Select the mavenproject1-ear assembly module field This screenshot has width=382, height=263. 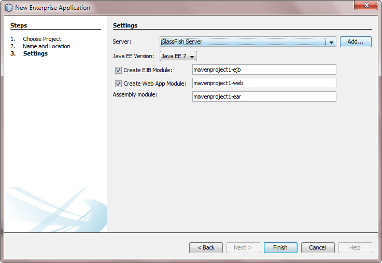click(264, 96)
